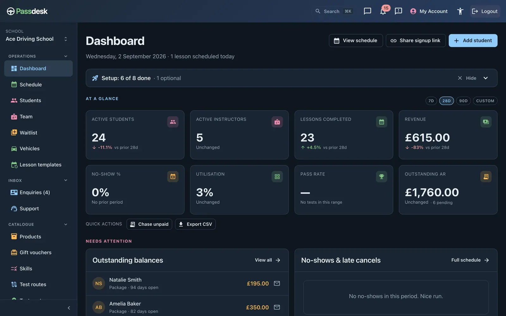This screenshot has width=506, height=316.
Task: Open notifications bell with 15 badge
Action: point(383,11)
